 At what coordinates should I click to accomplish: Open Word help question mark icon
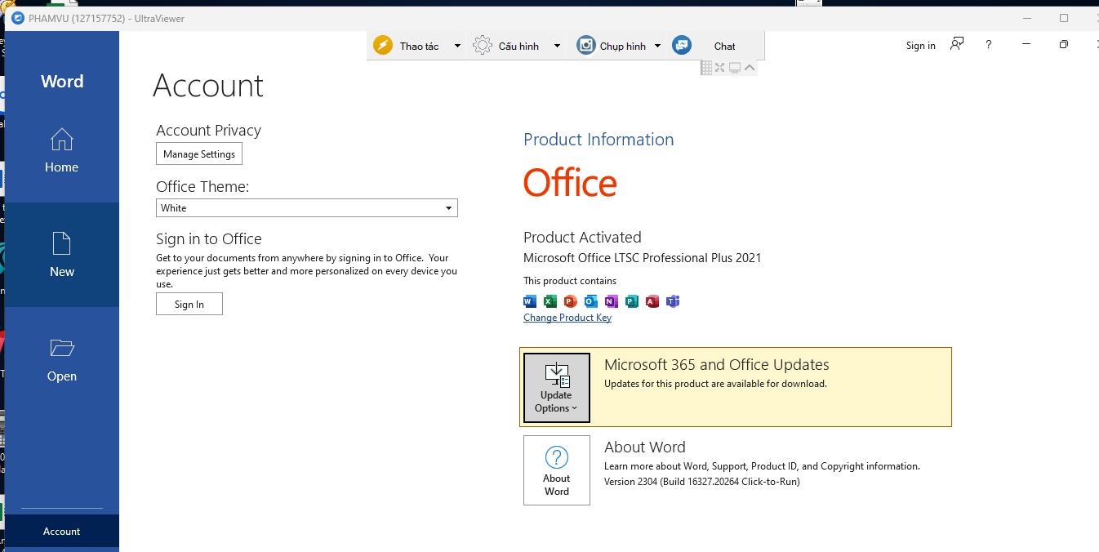tap(989, 45)
